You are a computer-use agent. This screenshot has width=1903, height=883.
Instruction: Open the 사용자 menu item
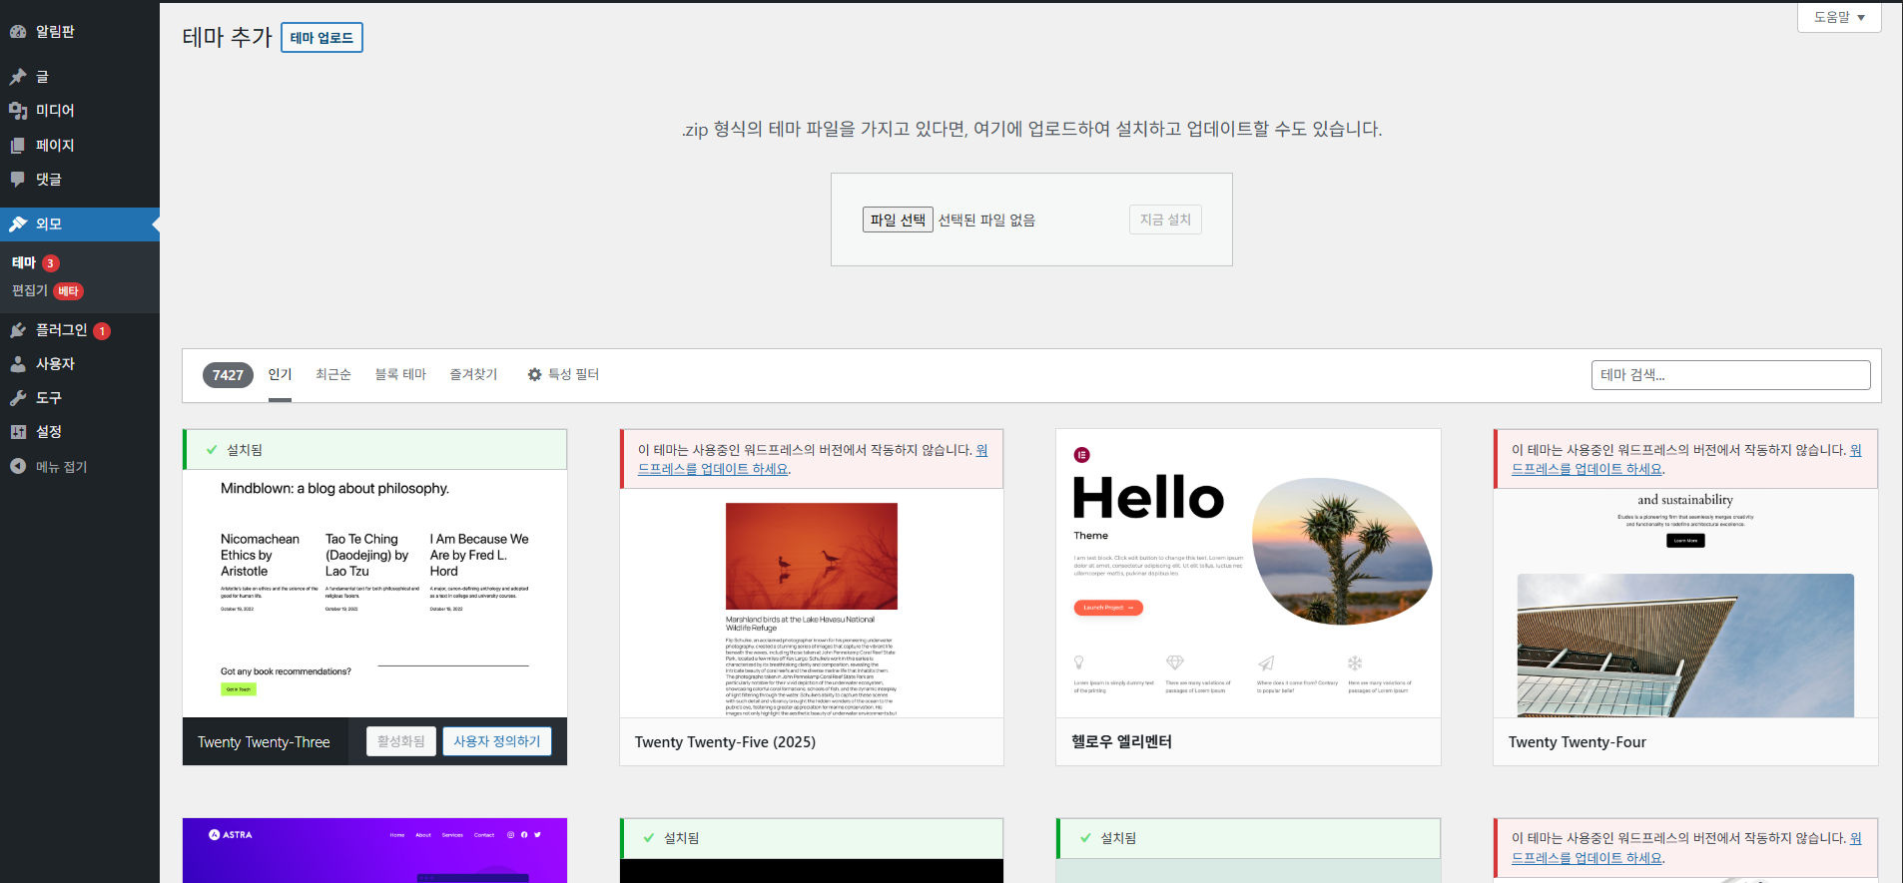80,364
